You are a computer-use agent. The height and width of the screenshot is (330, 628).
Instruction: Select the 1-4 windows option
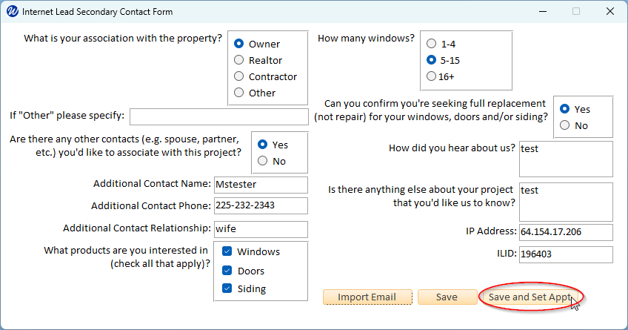tap(432, 44)
